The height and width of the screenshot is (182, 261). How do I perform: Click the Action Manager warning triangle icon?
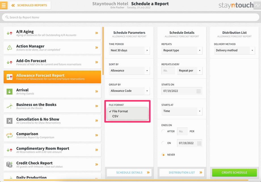click(x=9, y=48)
